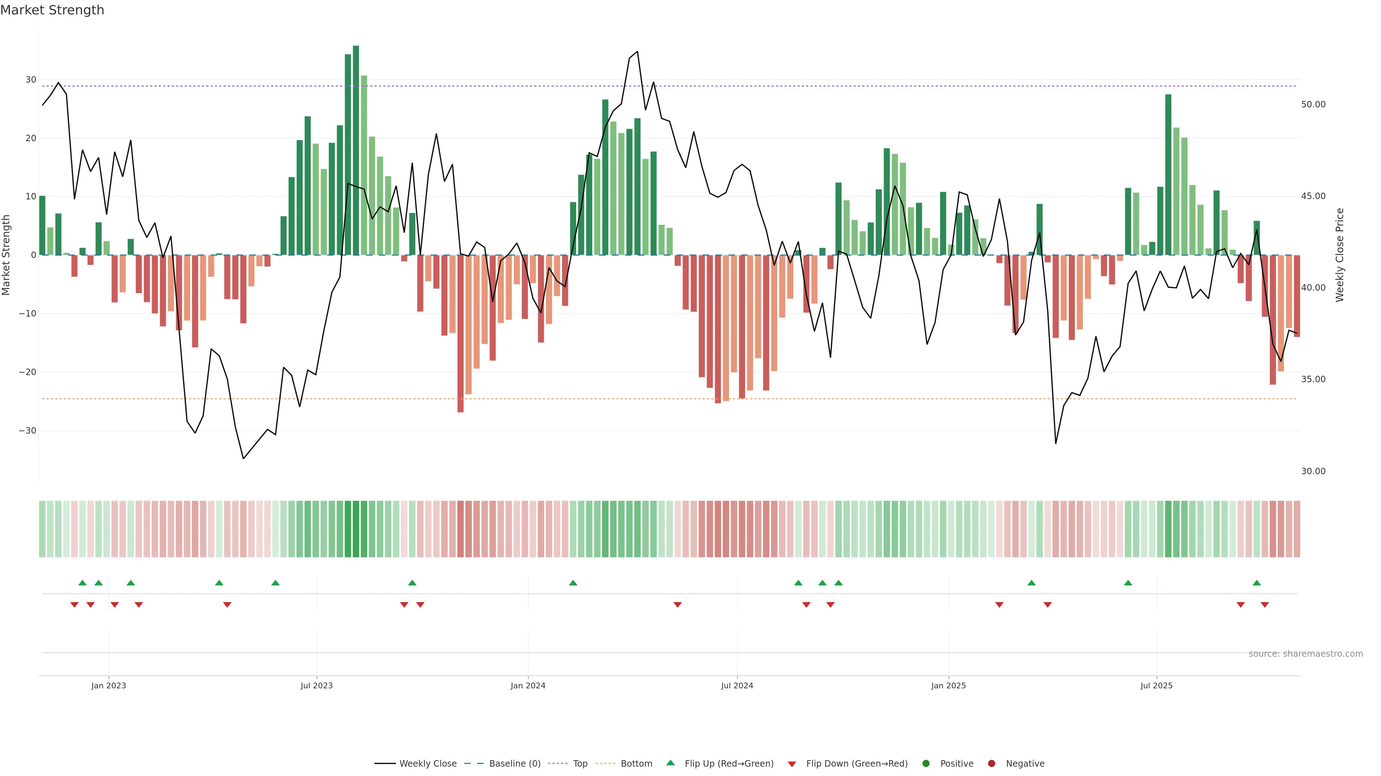This screenshot has height=776, width=1381.
Task: Click the only flip-down marker between Jan and Jul 2024
Action: pos(678,605)
